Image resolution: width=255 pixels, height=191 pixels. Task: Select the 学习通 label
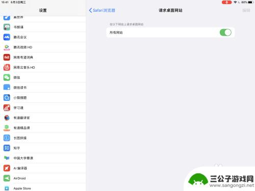[18, 108]
